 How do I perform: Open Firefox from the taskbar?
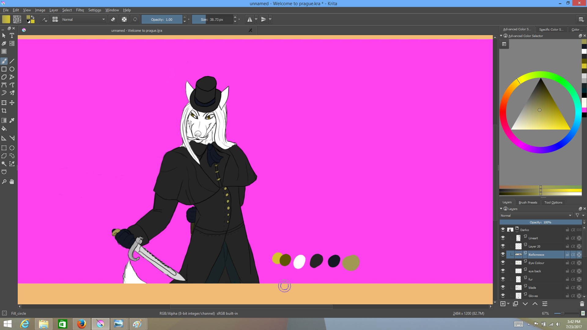click(81, 324)
